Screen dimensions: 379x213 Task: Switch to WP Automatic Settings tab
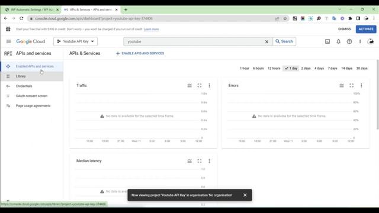(31, 9)
